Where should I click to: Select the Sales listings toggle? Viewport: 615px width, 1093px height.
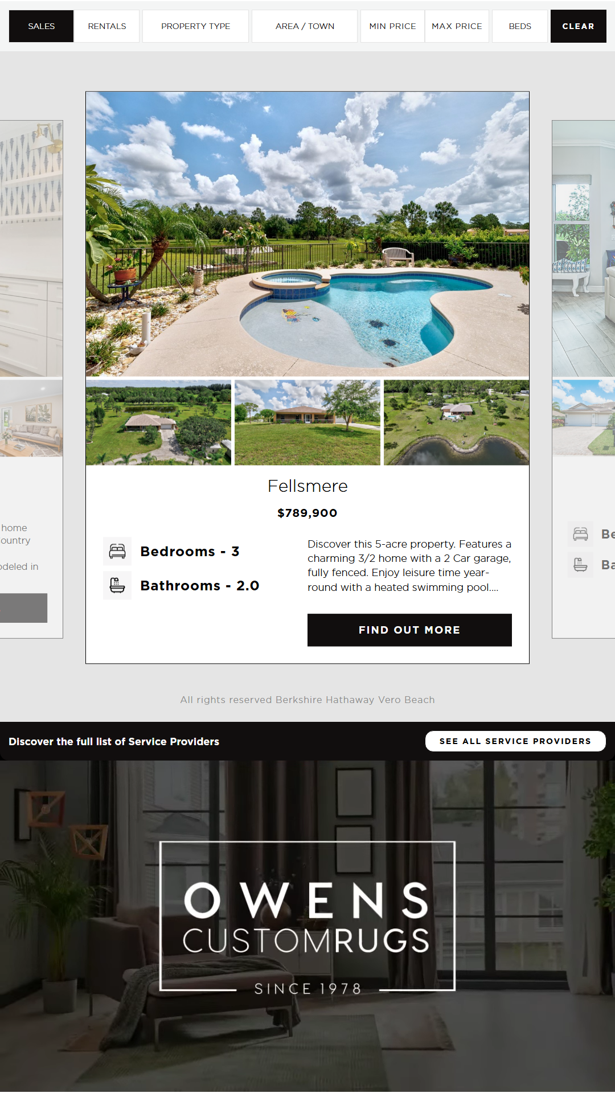point(42,26)
